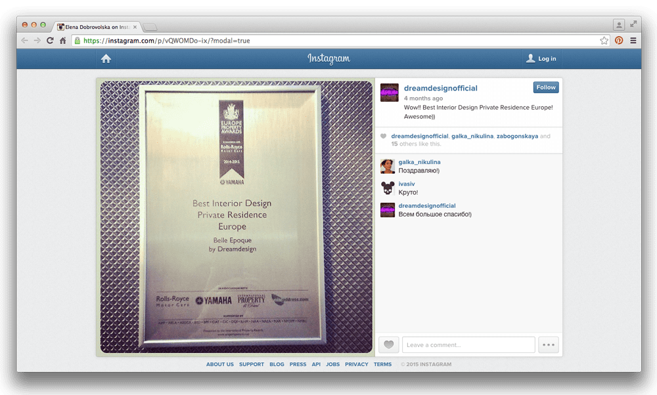Click galka_nikulina commenter username

click(x=419, y=162)
